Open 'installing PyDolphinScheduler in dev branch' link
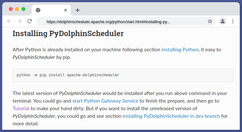The image size is (242, 132). (x=171, y=116)
